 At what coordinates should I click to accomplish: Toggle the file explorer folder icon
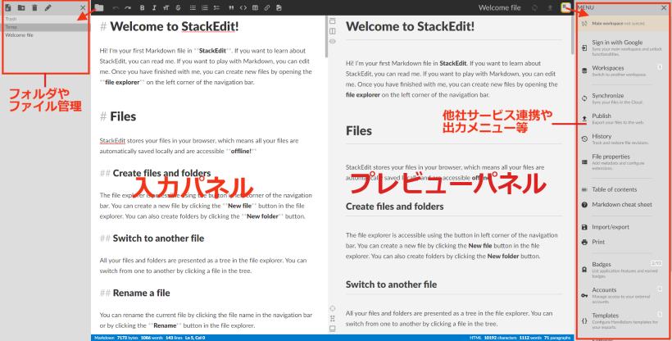pos(99,7)
